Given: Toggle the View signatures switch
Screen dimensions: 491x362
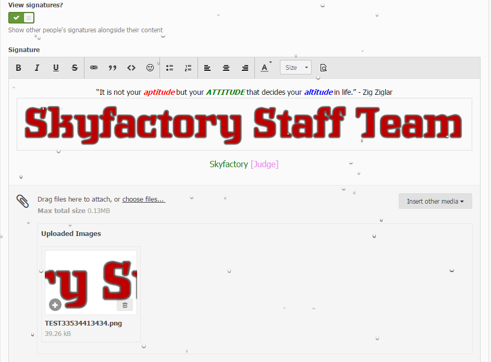Looking at the screenshot, I should (21, 18).
